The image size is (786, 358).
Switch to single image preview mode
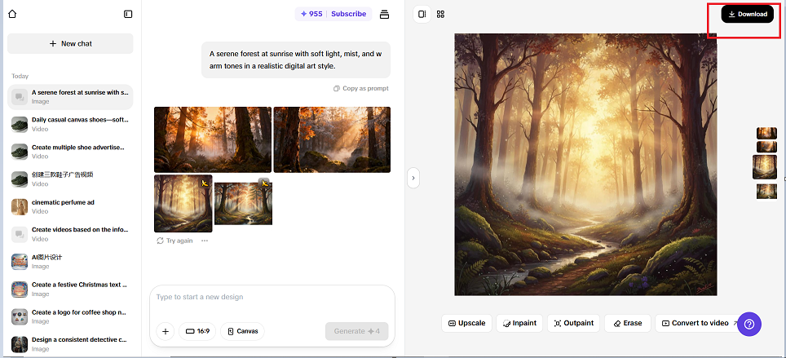(422, 14)
